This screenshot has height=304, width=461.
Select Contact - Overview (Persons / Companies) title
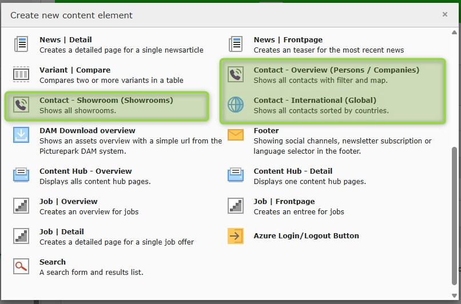coord(336,70)
